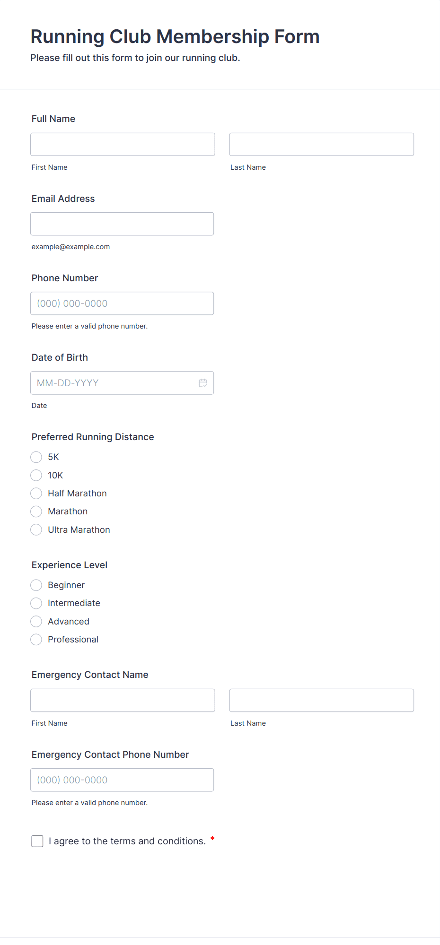Check the terms and conditions agreement

tap(37, 841)
